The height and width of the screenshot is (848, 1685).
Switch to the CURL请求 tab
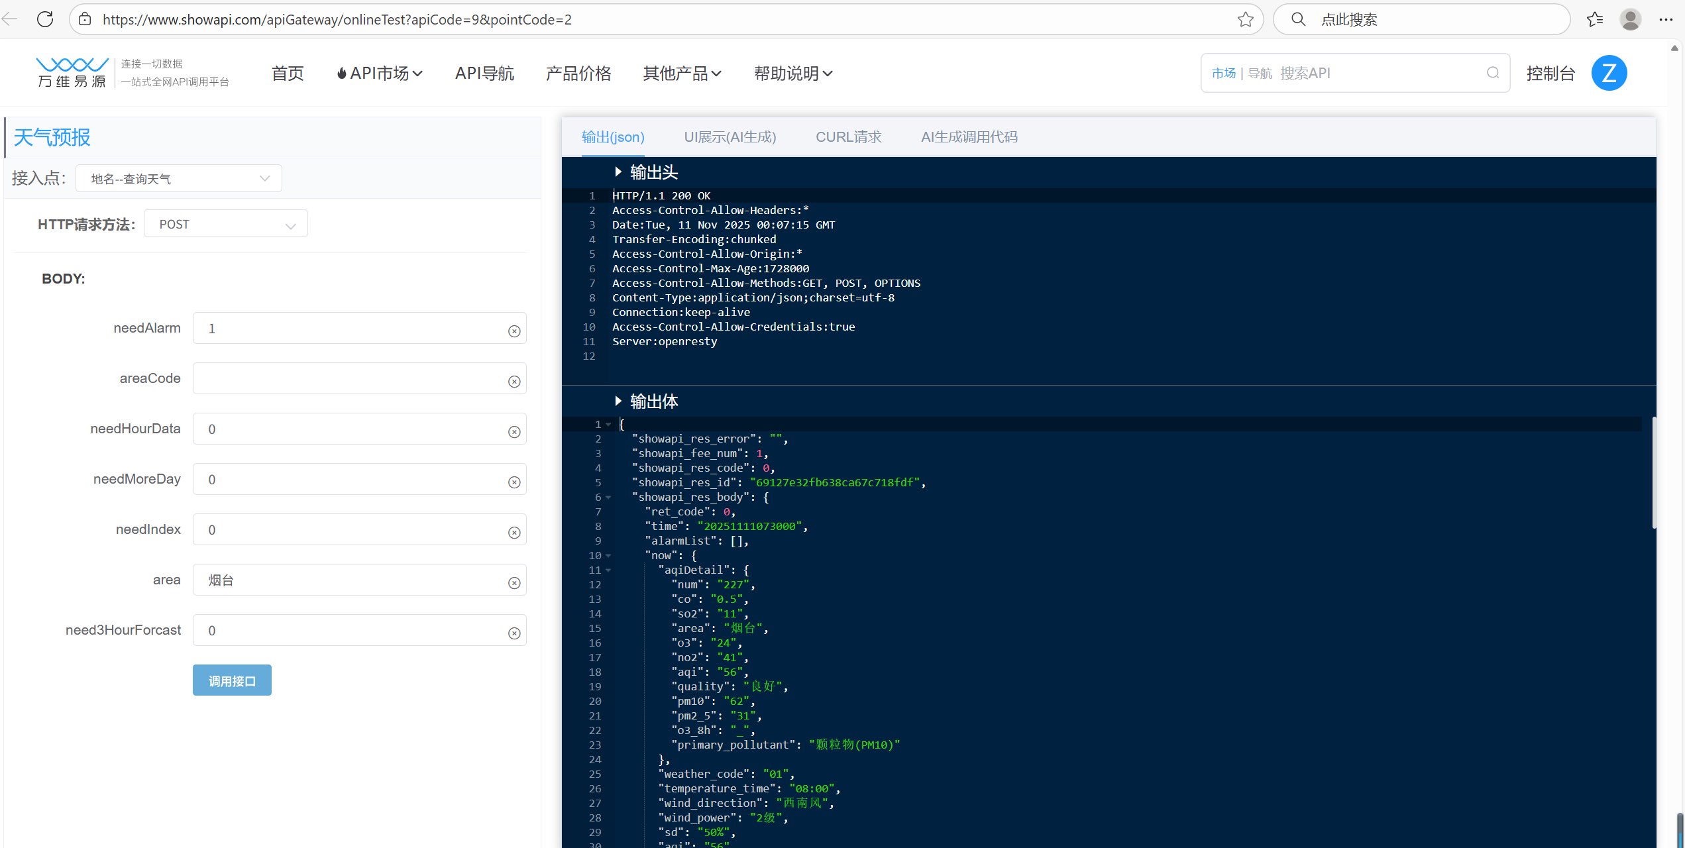848,137
